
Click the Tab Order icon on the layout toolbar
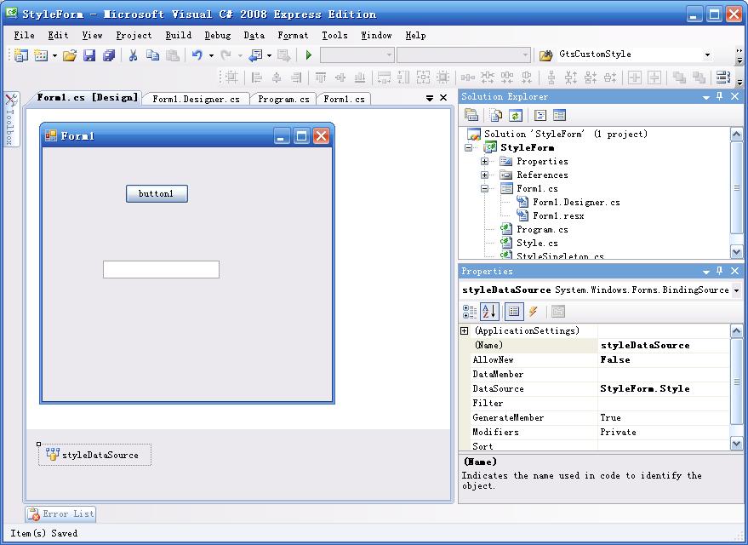(723, 77)
